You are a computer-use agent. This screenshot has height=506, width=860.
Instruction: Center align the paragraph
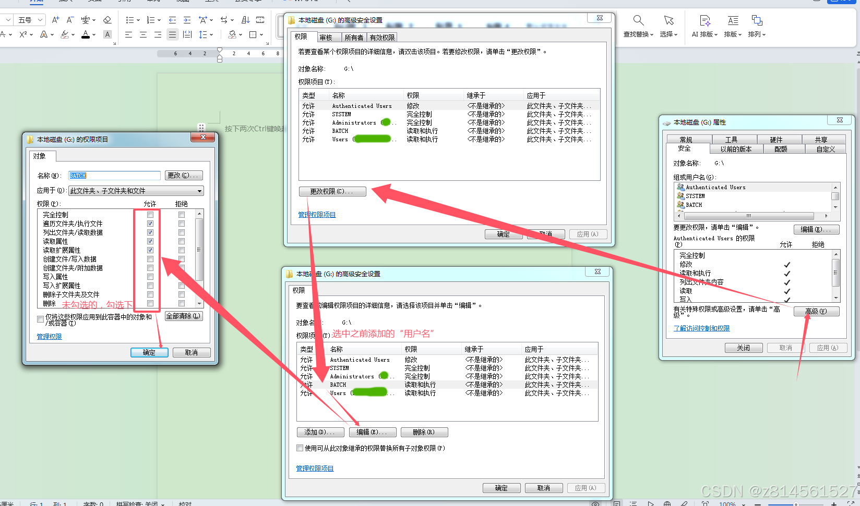point(143,34)
